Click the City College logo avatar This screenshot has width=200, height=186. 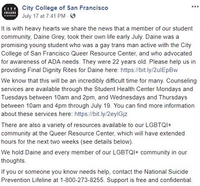[10, 12]
